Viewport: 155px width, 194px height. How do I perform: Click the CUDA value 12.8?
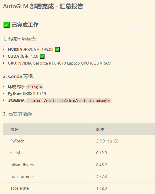[x=35, y=56]
